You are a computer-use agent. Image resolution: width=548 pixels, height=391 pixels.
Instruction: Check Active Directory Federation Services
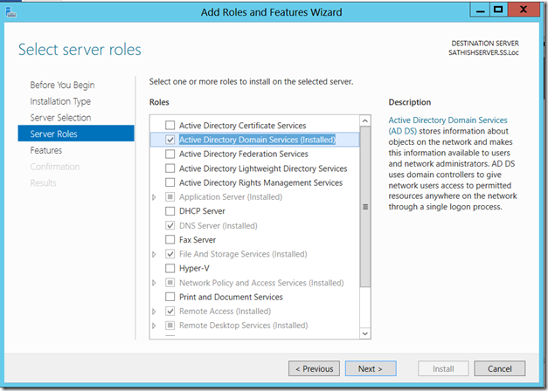coord(170,154)
